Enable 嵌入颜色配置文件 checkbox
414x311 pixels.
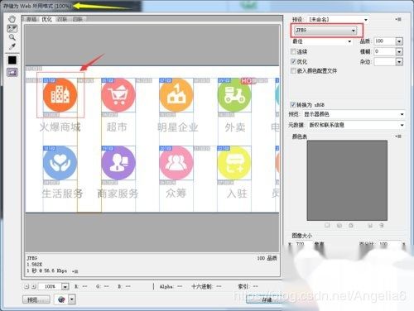coord(293,71)
